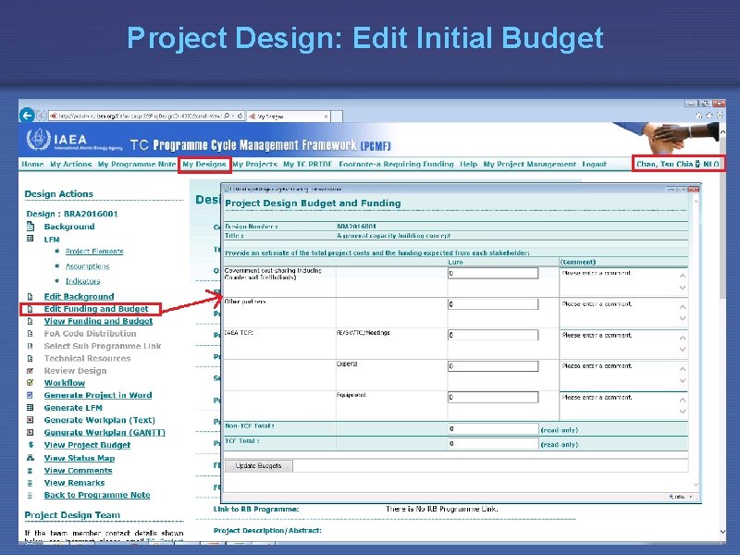Image resolution: width=740 pixels, height=555 pixels.
Task: Click the Edit Funding and Budget page icon
Action: pyautogui.click(x=31, y=308)
